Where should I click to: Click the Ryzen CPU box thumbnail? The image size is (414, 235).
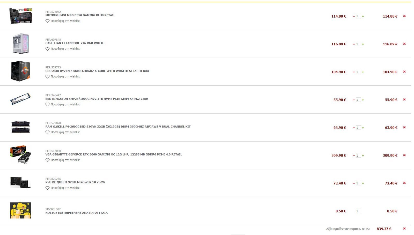[21, 71]
